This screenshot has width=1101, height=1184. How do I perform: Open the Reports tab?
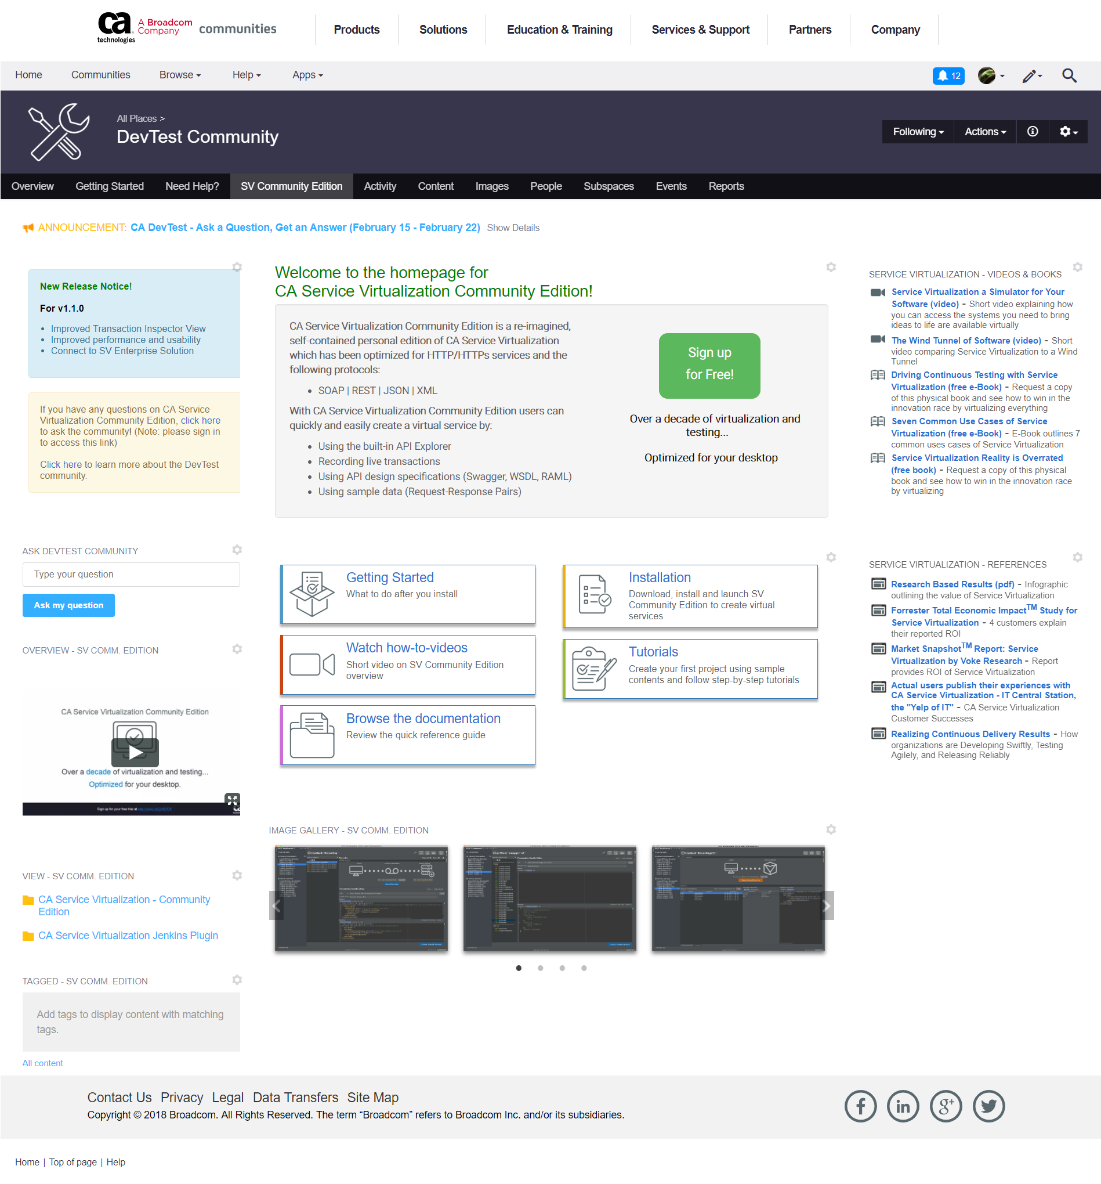(726, 186)
